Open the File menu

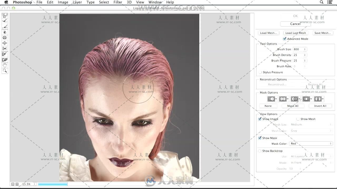click(39, 2)
